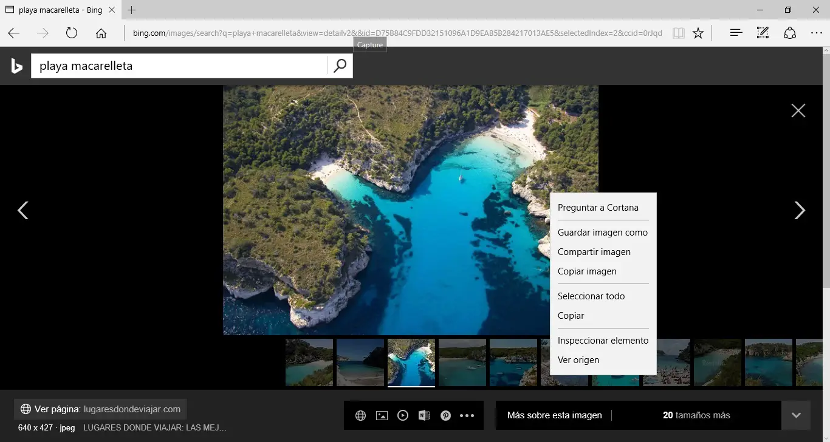830x442 pixels.
Task: Open Edge's more actions ellipsis menu
Action: pos(816,33)
